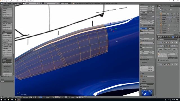Image resolution: width=180 pixels, height=101 pixels.
Task: Click the modifier Copy button
Action: [x=174, y=49]
